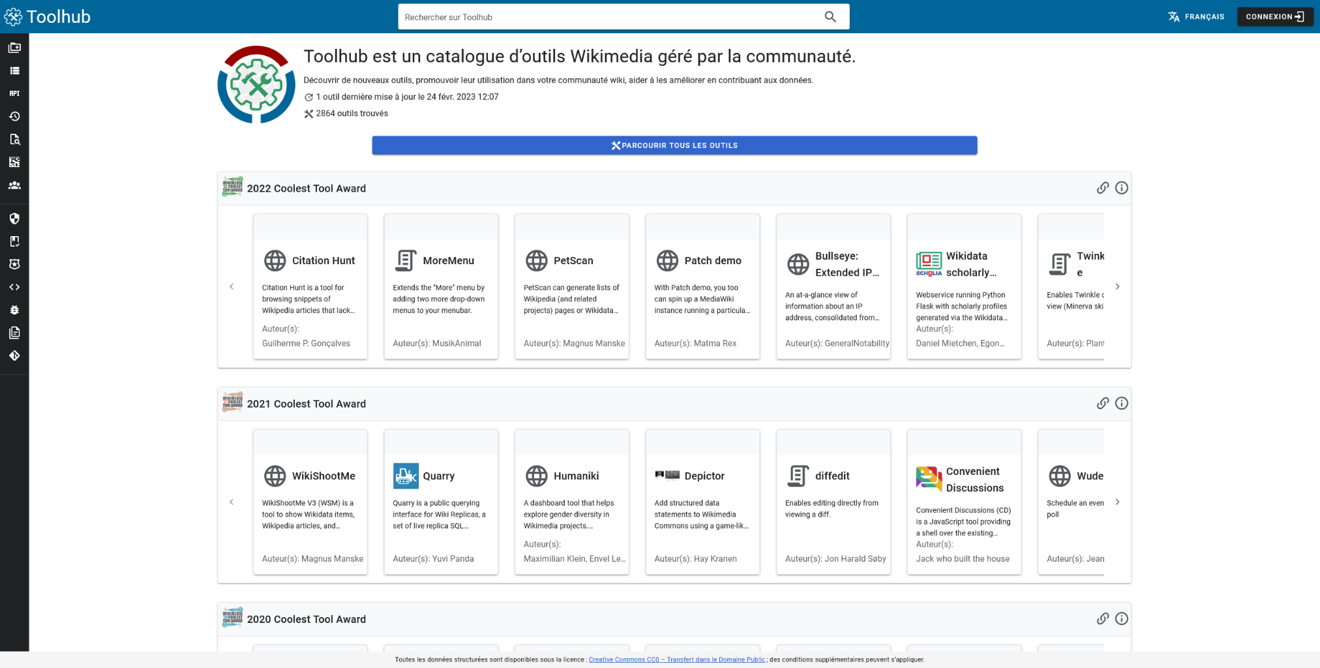Image resolution: width=1320 pixels, height=668 pixels.
Task: Open the bug report icon in the sidebar
Action: pos(14,310)
